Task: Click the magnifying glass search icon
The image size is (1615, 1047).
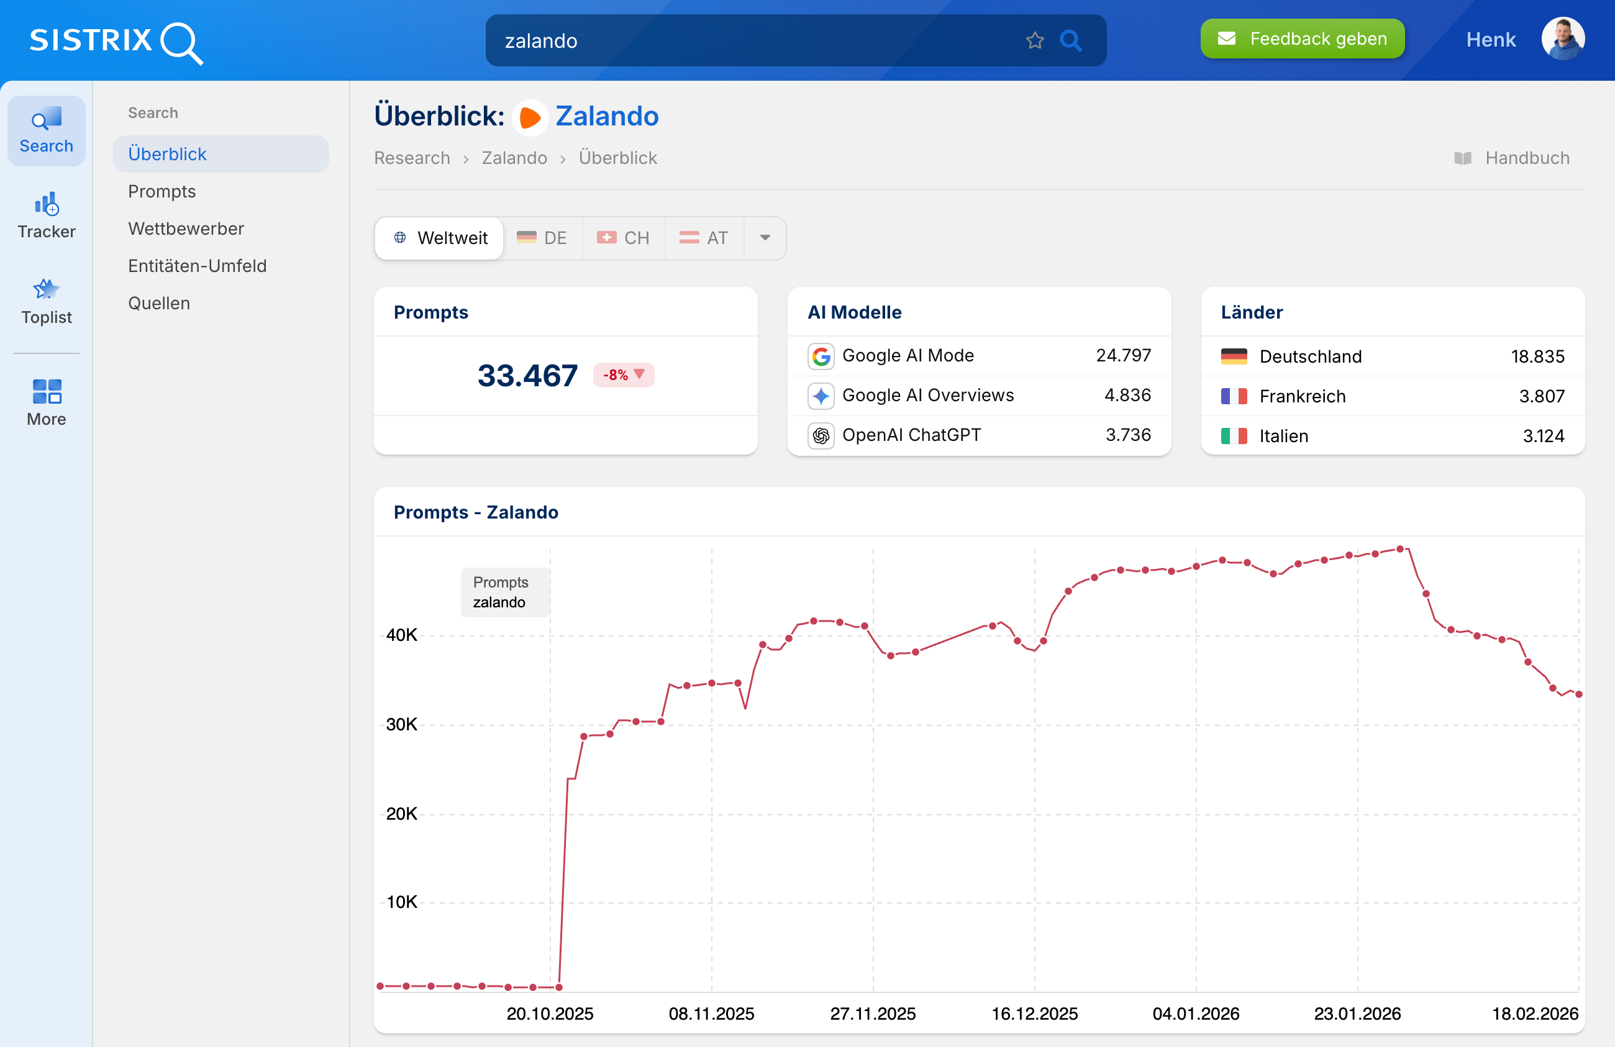Action: (x=1071, y=40)
